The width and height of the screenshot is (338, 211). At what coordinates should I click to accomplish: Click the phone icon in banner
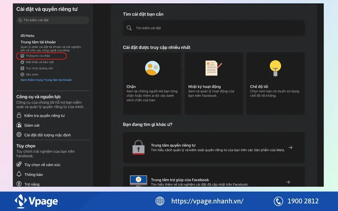278,201
